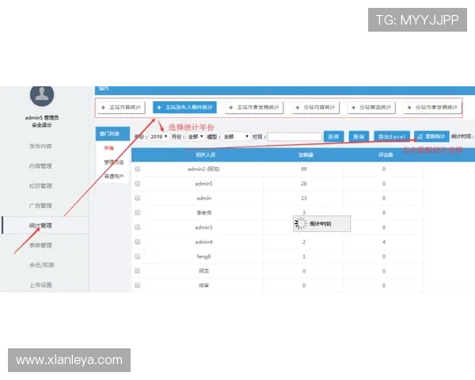Open the 模型 model dropdown
Viewport: 475px width, 380px height.
[x=235, y=136]
